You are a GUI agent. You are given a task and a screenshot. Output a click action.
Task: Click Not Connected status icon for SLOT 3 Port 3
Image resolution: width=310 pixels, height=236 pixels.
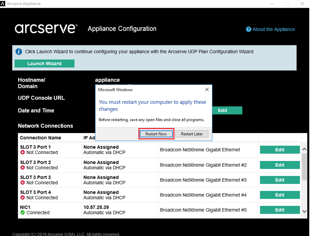pos(22,183)
